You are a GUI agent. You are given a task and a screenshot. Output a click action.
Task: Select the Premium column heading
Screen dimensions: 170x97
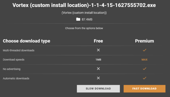click(x=144, y=41)
